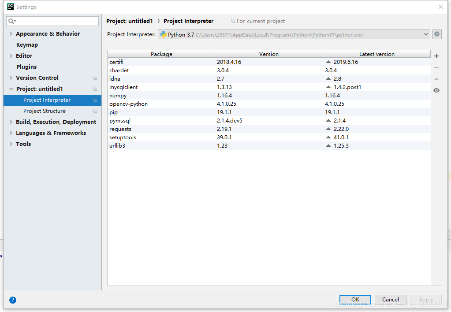
Task: Click the PyCharm logo in title bar
Action: click(x=10, y=7)
